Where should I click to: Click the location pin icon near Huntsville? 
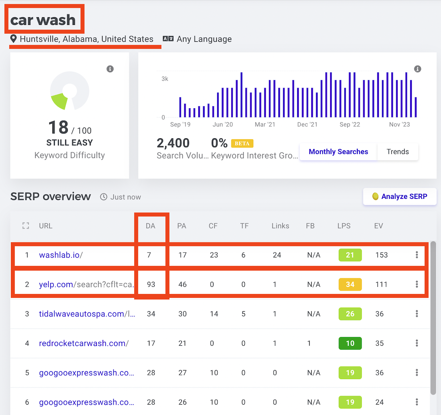[13, 39]
